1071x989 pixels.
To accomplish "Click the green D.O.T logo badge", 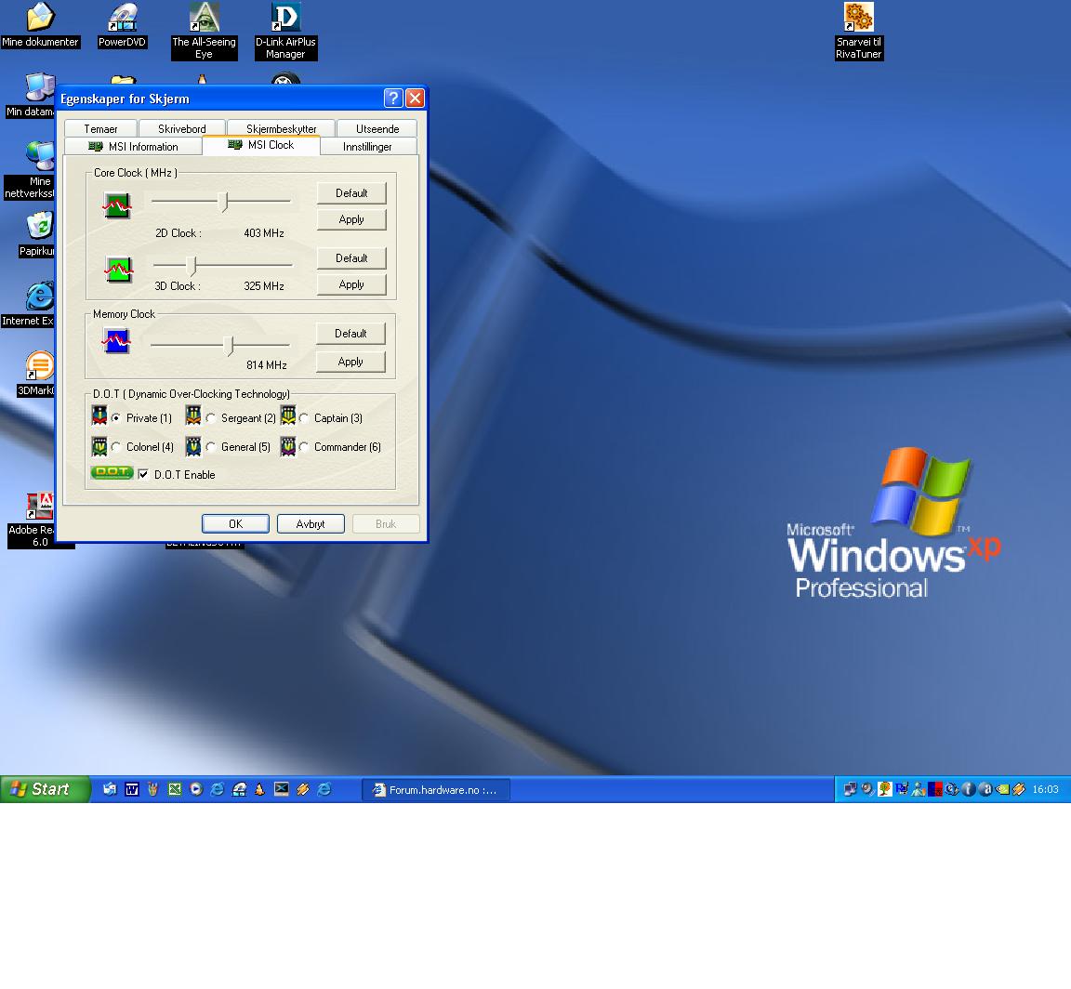I will coord(112,472).
